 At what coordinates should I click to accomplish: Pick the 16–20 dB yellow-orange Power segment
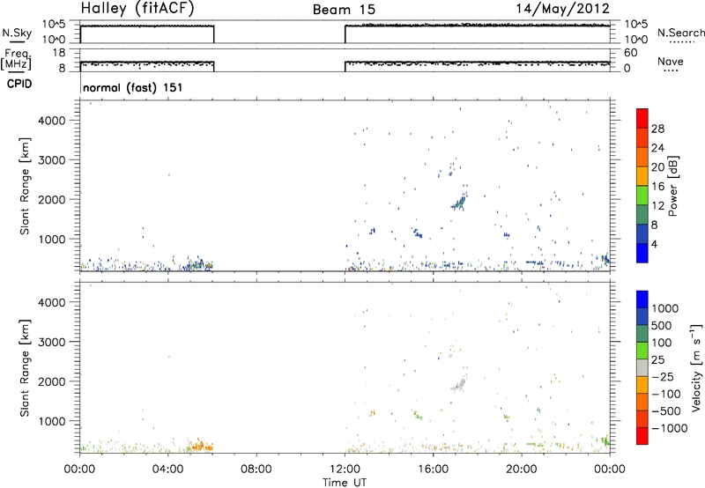click(x=642, y=176)
